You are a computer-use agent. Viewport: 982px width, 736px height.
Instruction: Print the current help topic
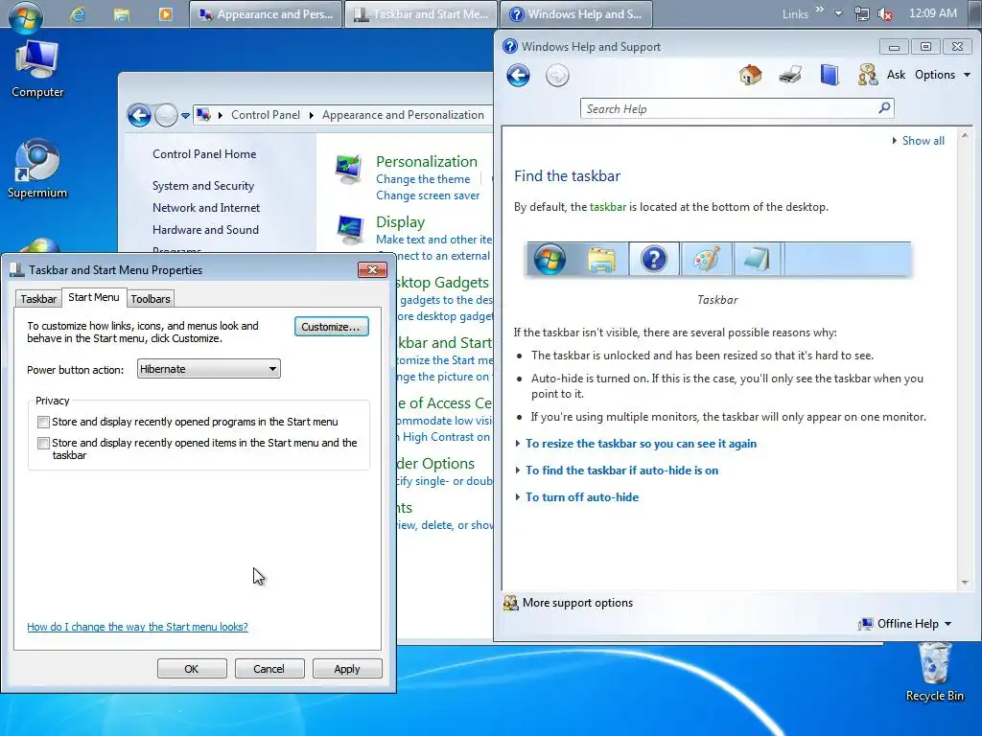click(x=790, y=75)
